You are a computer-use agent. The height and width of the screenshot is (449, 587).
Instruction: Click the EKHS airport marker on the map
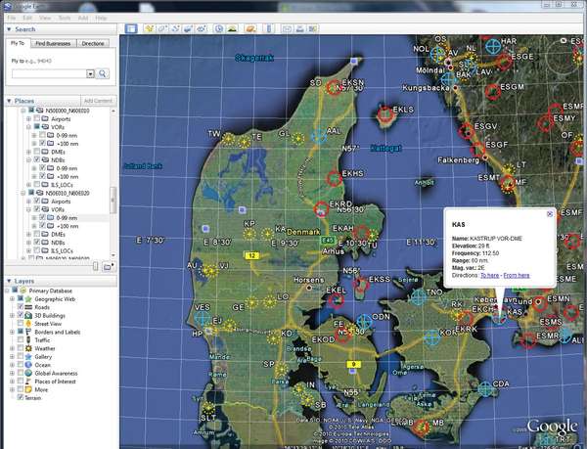pos(334,178)
